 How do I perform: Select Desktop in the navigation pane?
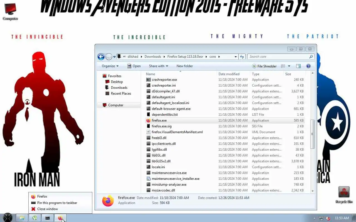tap(117, 82)
